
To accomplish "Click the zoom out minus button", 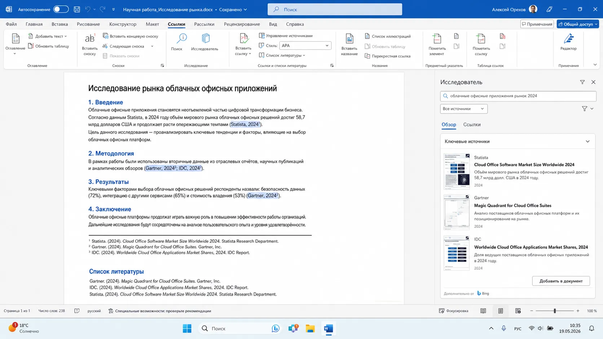I will (531, 311).
